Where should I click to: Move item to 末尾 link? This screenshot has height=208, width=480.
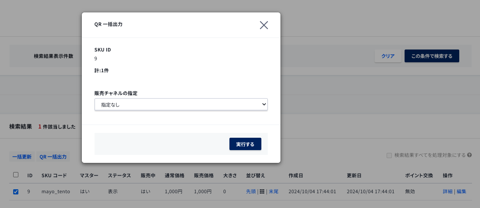tap(273, 192)
